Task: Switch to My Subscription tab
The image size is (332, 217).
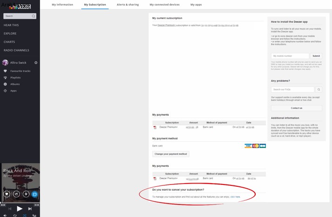Action: tap(95, 5)
